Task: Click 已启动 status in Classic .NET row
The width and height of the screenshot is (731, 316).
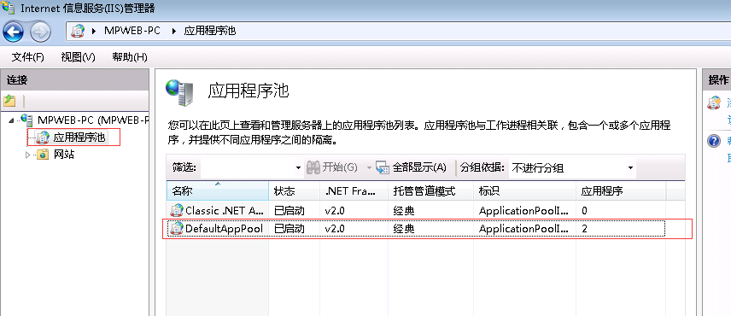Action: [x=289, y=211]
